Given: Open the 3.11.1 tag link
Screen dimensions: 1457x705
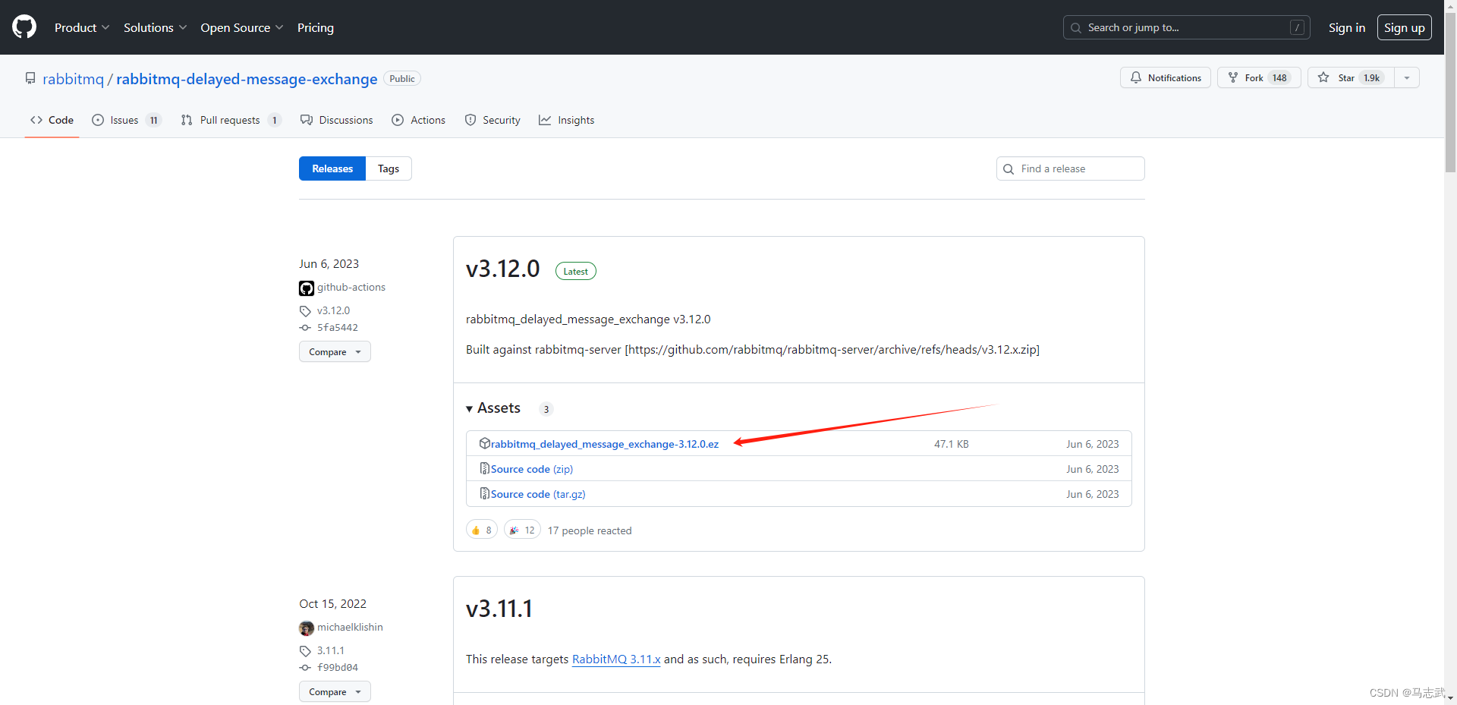Looking at the screenshot, I should 331,650.
